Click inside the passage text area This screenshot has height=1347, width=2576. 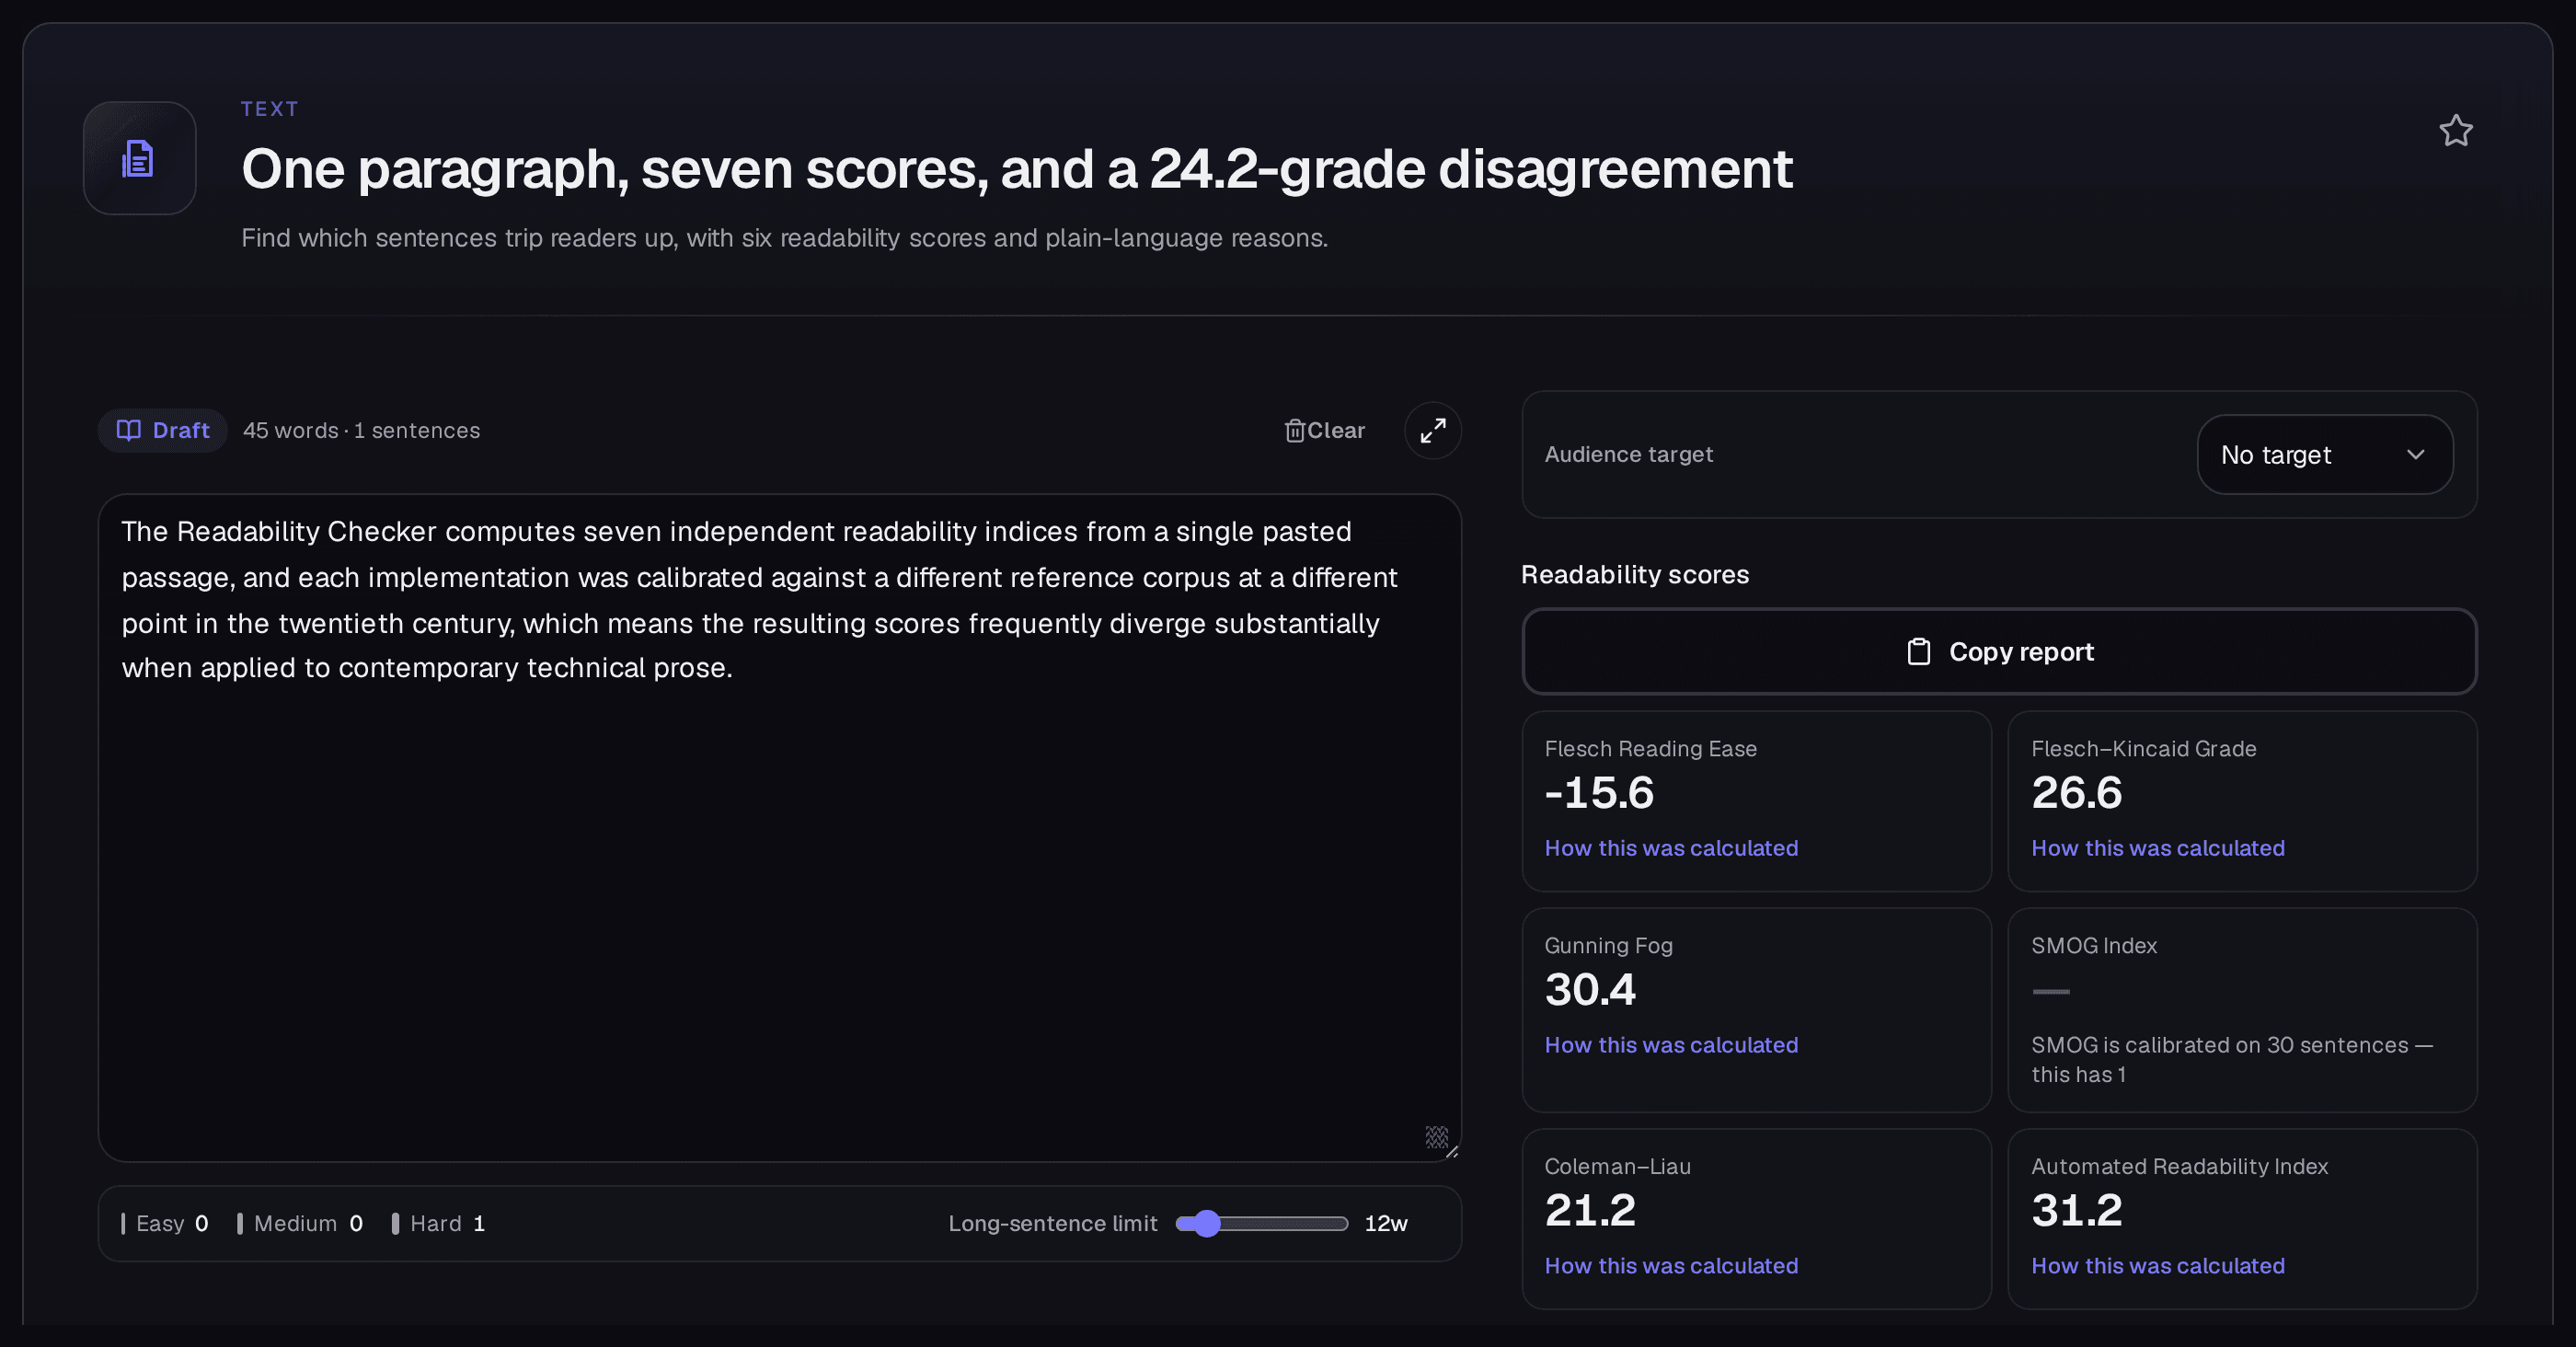tap(779, 828)
